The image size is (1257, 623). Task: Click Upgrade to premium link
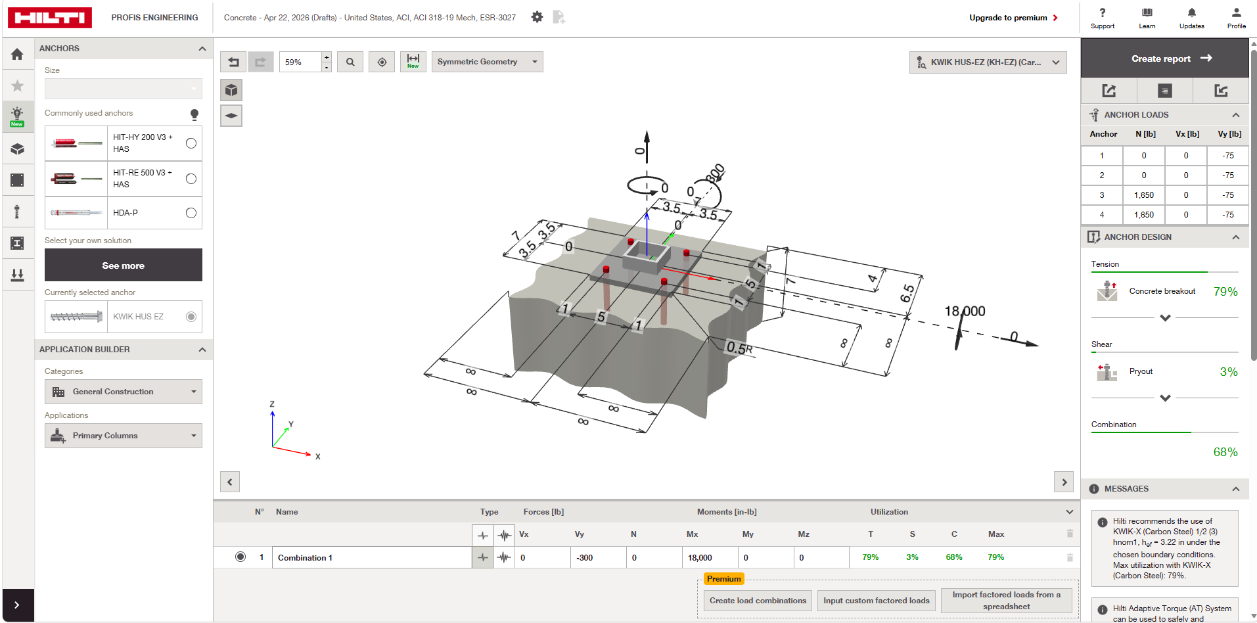click(x=1014, y=18)
